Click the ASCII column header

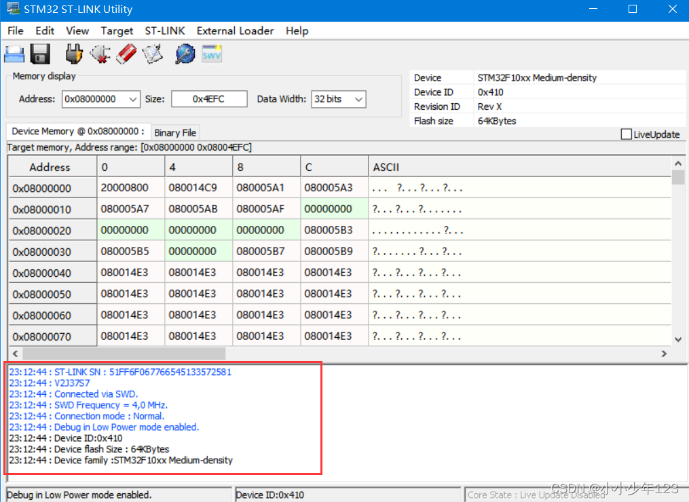click(x=520, y=167)
